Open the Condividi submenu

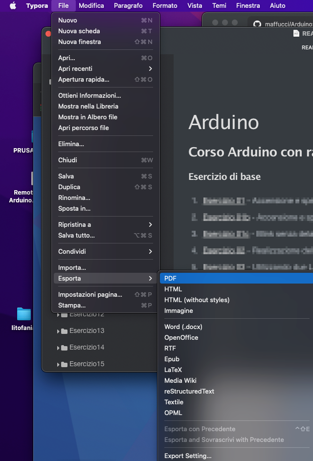point(105,251)
